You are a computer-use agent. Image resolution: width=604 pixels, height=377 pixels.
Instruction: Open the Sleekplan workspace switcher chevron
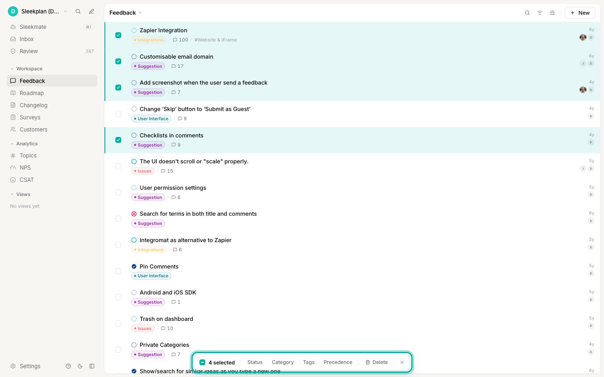tap(65, 11)
